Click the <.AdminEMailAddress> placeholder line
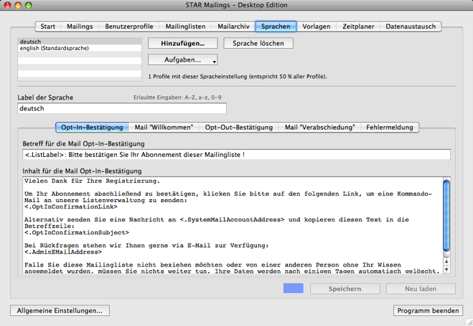The height and width of the screenshot is (326, 473). point(63,252)
